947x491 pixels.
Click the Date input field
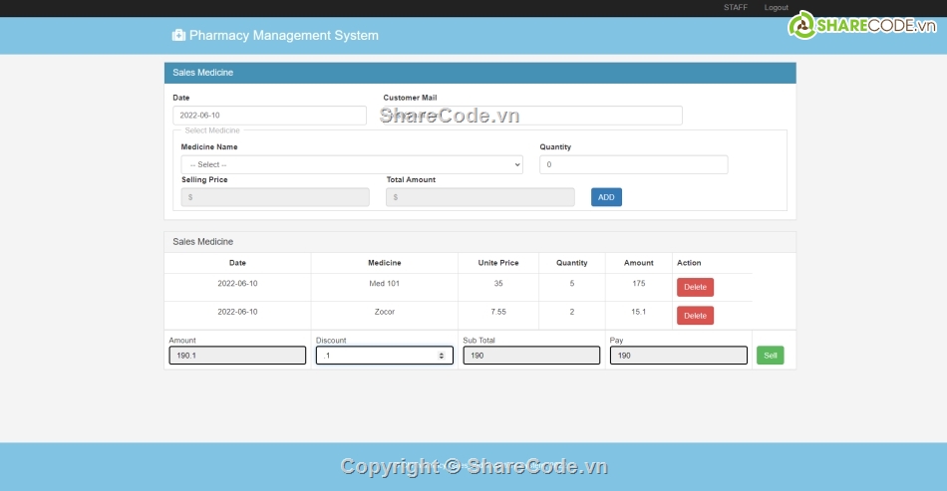coord(269,116)
